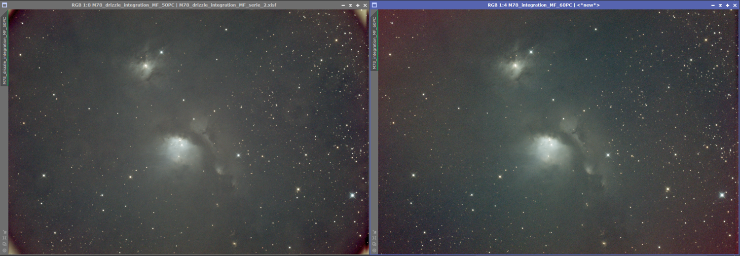
Task: Click overlapping squares icon in the drizzle_integration window sidebar
Action: pyautogui.click(x=4, y=244)
